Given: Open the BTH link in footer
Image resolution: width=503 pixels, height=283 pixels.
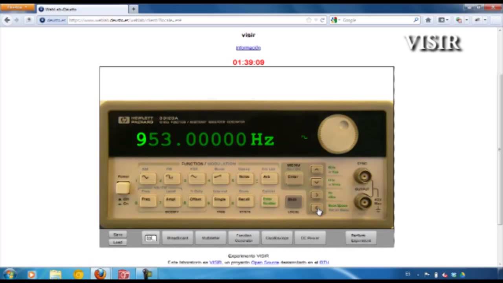Looking at the screenshot, I should tap(324, 262).
